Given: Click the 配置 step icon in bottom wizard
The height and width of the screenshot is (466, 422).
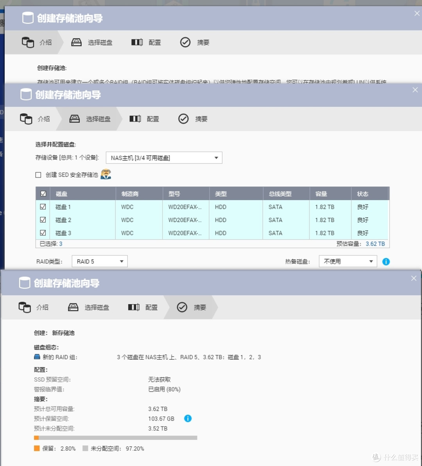Looking at the screenshot, I should tap(134, 307).
